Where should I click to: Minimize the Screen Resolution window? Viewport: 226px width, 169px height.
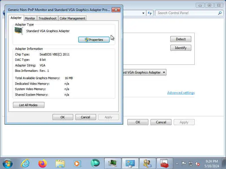200,5
